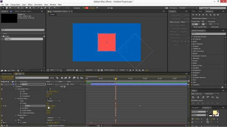Select the Brush tool
227x127 pixels.
pyautogui.click(x=38, y=8)
